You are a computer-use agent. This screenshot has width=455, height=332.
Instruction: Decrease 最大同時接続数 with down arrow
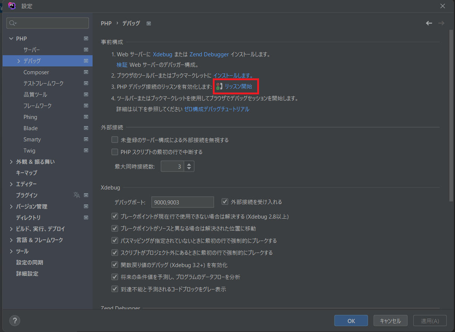(x=189, y=169)
